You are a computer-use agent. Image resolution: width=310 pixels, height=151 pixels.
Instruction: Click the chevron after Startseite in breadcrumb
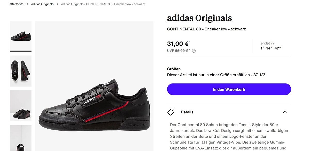[x=27, y=4]
